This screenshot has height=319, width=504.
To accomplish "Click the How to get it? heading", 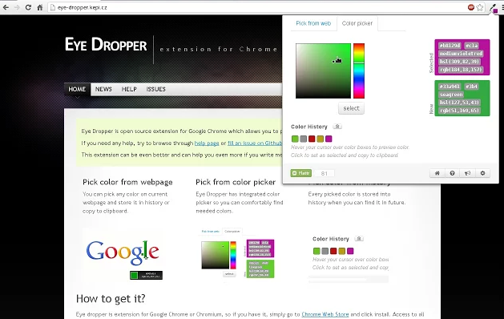I will tap(111, 299).
